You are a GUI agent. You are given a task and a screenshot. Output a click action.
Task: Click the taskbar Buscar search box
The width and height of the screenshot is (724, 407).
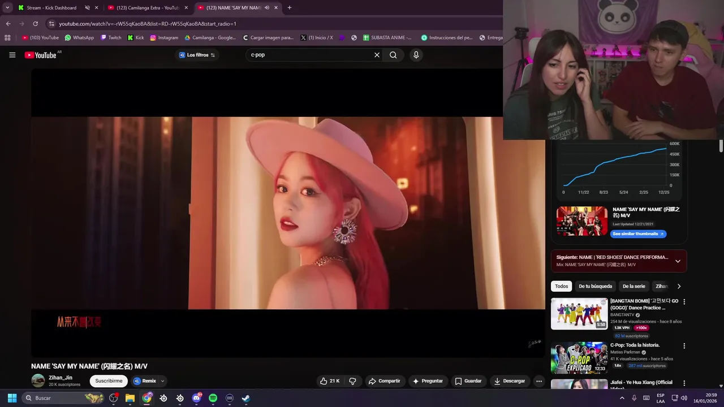click(63, 398)
